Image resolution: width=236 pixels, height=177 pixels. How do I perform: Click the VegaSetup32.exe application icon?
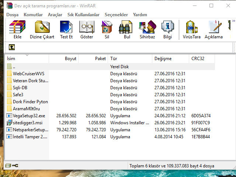(9, 115)
